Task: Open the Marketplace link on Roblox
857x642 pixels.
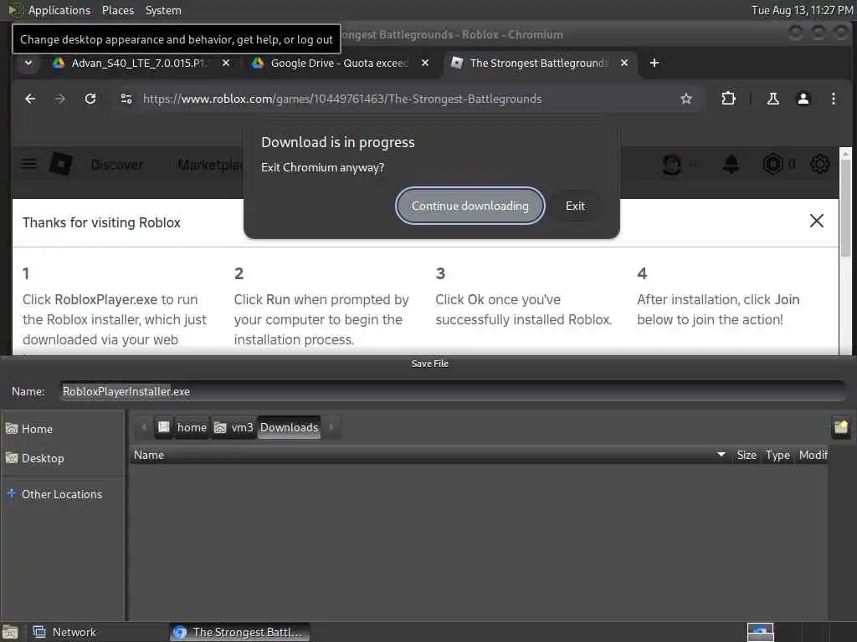Action: (x=210, y=165)
